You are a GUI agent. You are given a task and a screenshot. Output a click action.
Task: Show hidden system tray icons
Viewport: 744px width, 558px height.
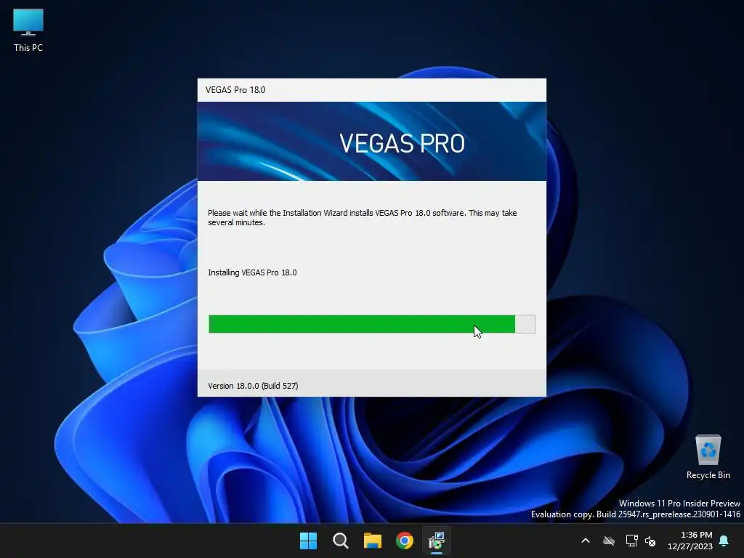(x=586, y=541)
